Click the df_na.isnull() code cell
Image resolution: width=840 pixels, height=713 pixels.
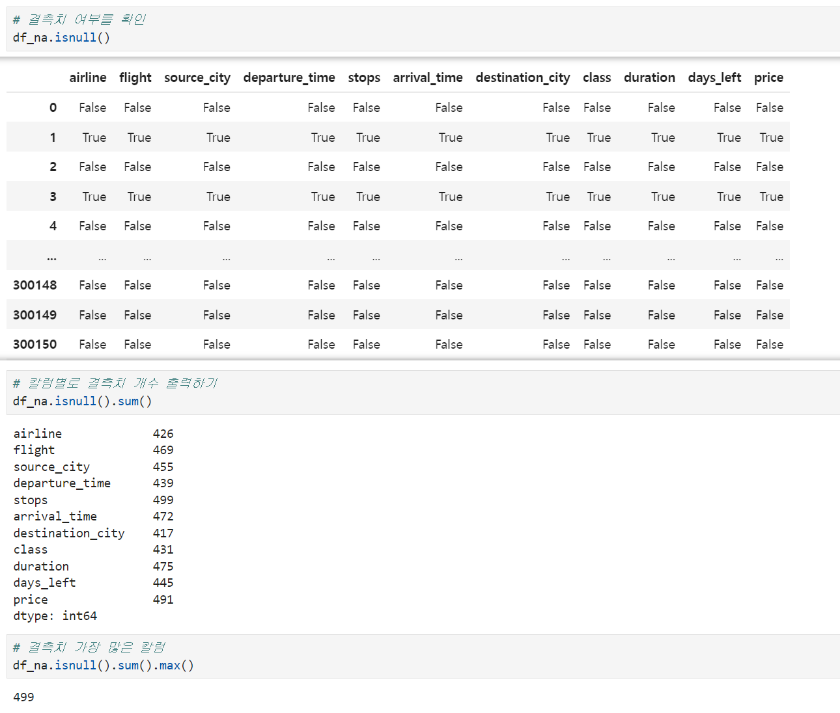pyautogui.click(x=423, y=29)
